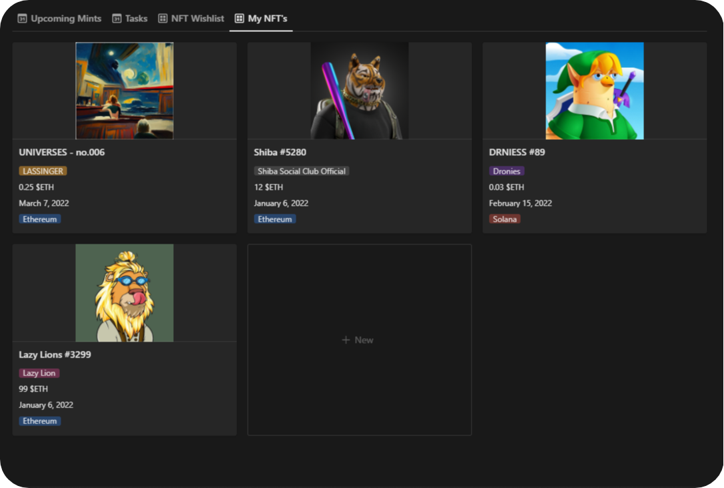
Task: Click the 0.03 $ETH price
Action: pos(506,187)
